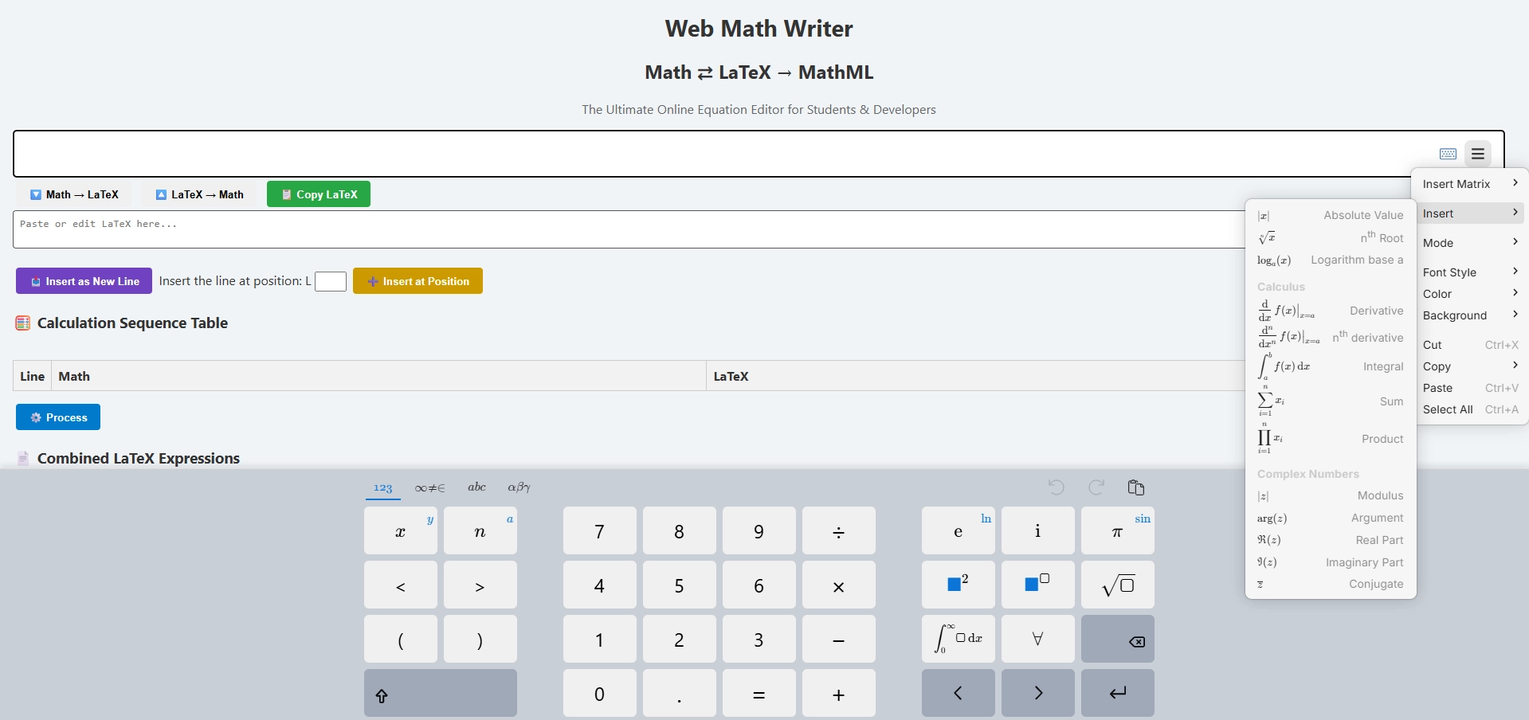Click the undo icon above the keypad

(1056, 487)
